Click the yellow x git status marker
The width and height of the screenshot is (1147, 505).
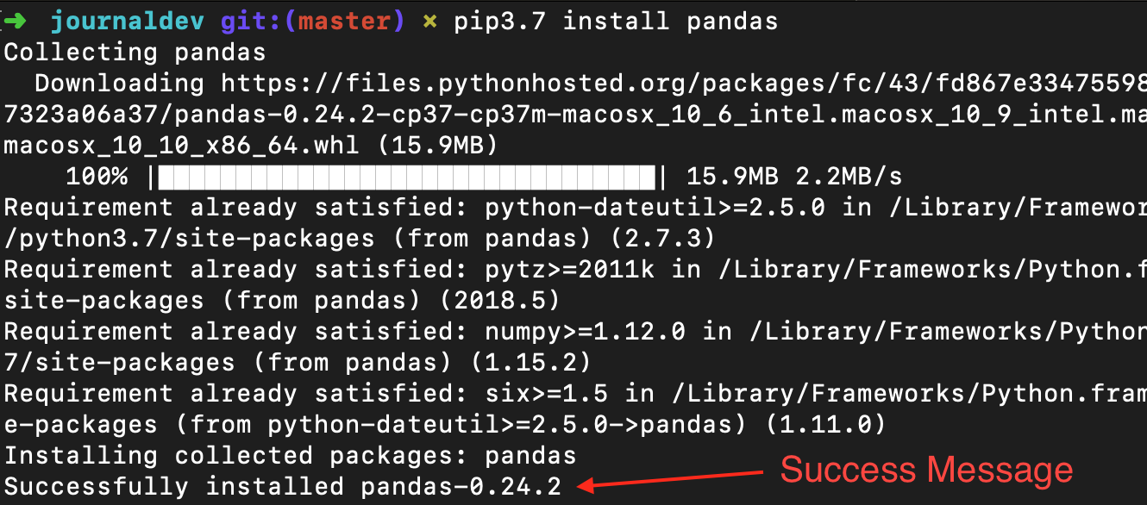tap(429, 22)
